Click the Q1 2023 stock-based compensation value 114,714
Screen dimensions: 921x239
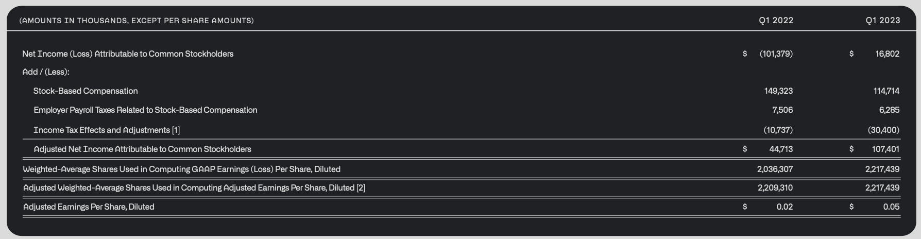click(x=886, y=91)
